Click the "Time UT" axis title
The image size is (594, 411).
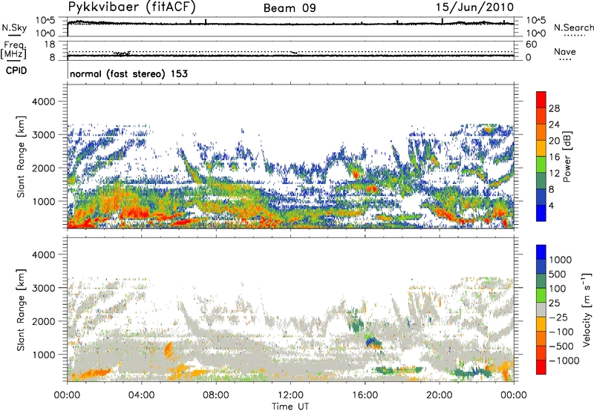pos(290,407)
